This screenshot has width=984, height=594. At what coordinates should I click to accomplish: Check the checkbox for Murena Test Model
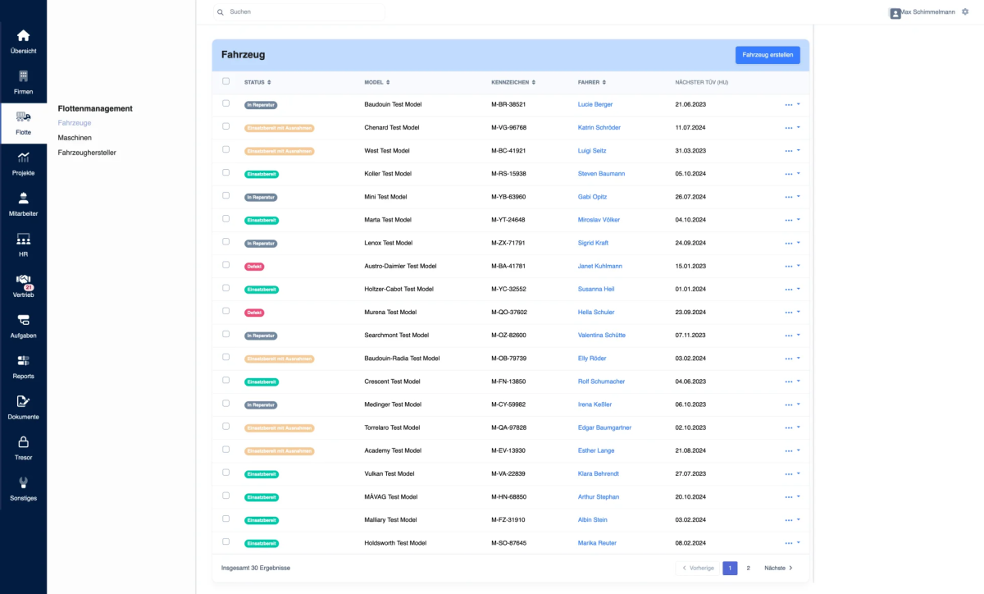[x=226, y=312]
